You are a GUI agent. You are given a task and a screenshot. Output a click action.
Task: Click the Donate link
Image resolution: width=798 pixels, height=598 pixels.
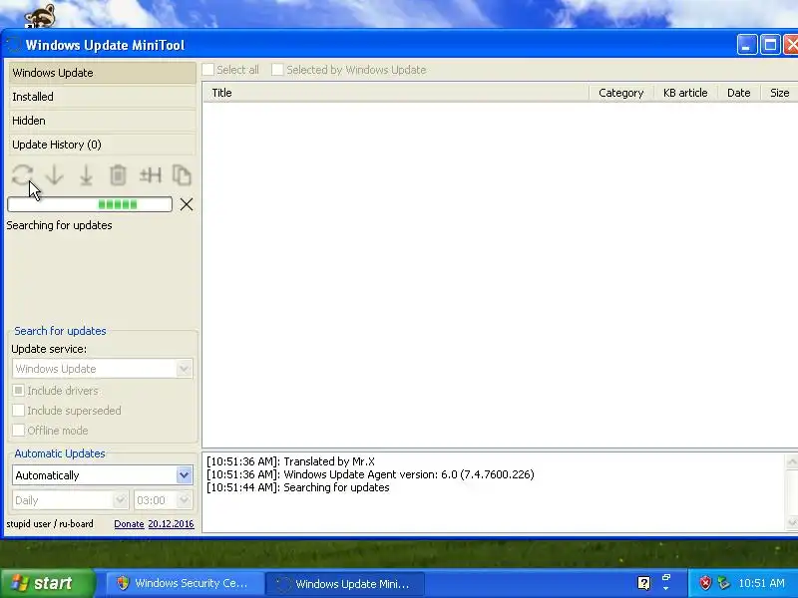[129, 524]
